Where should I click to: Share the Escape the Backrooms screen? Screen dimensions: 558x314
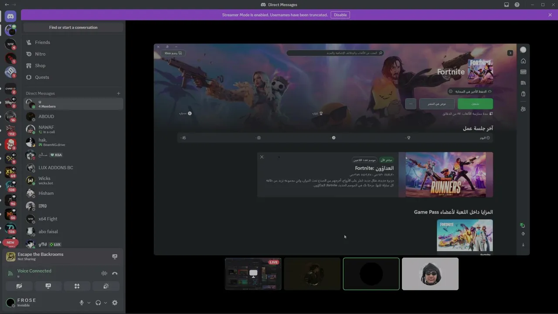click(115, 256)
